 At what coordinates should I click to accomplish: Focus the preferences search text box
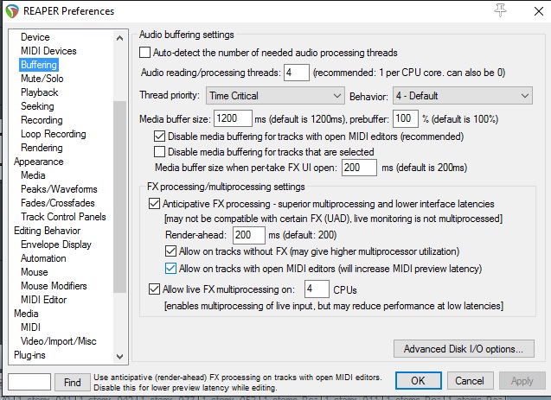click(29, 381)
